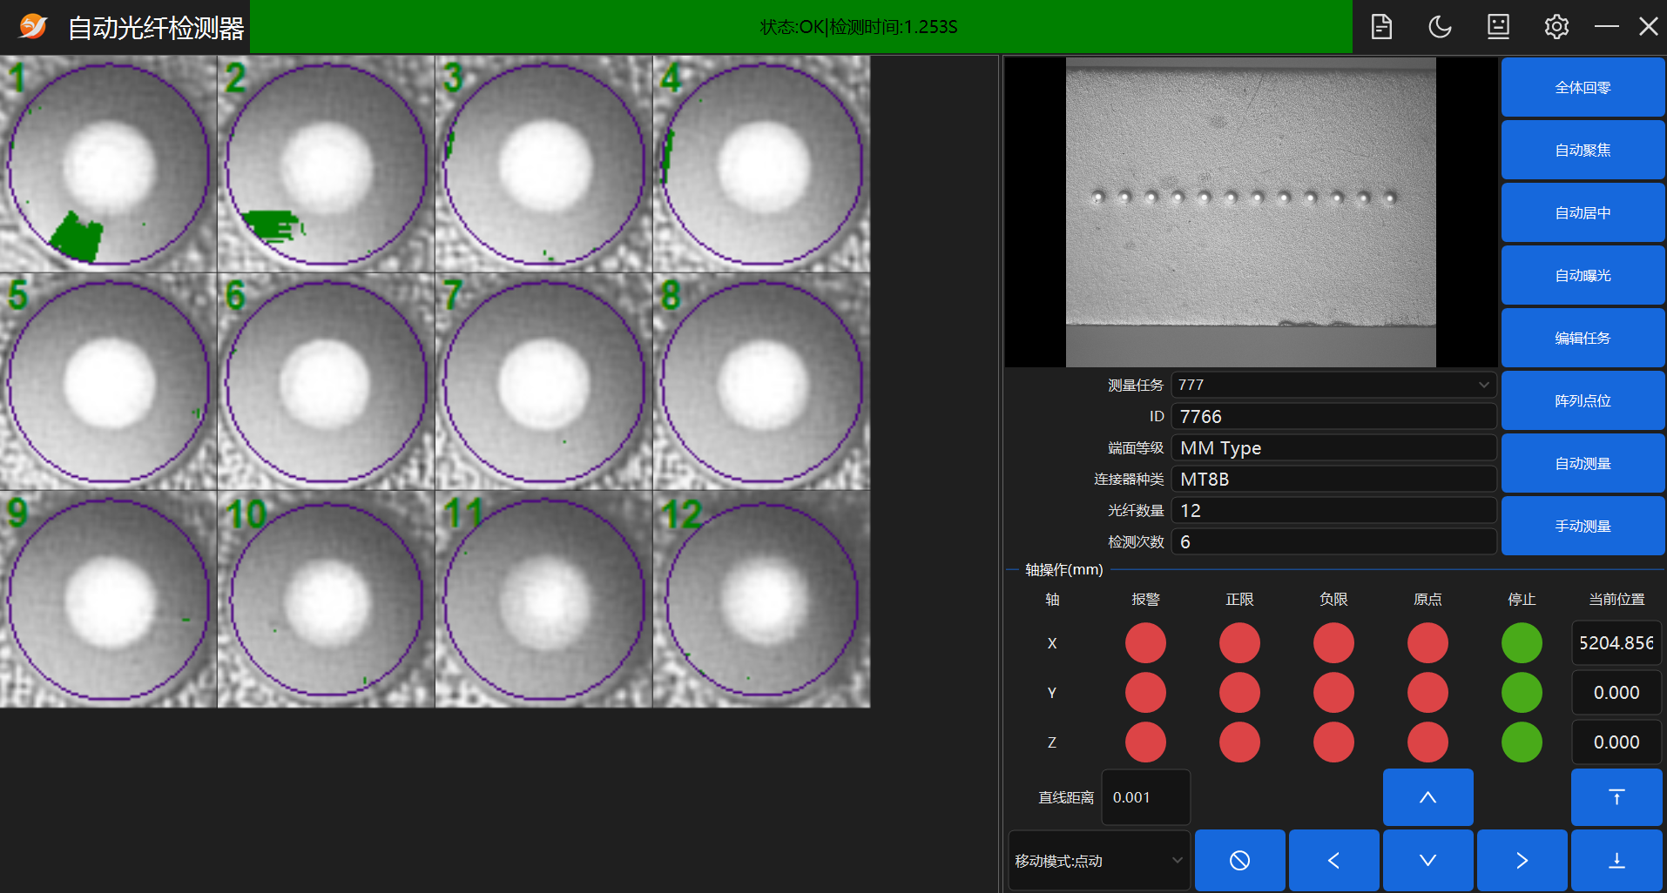Click the Y axis red alarm indicator
The height and width of the screenshot is (893, 1667).
[x=1145, y=693]
